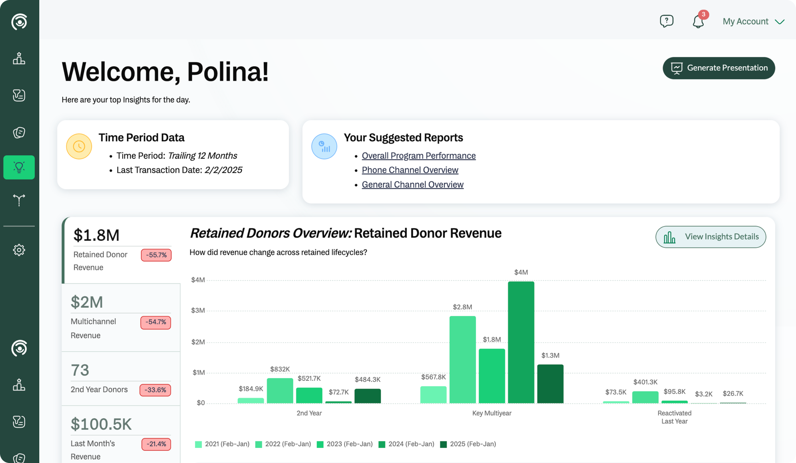Toggle the 2021 (Feb-Jan) legend series
Screen dimensions: 796x463
pyautogui.click(x=222, y=444)
